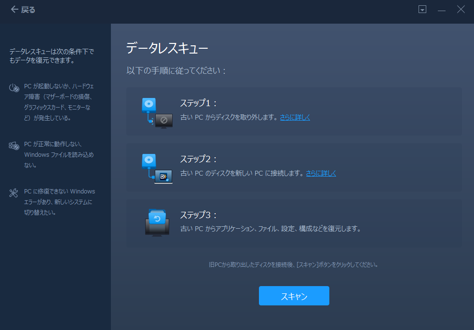Click the ステップ1： title text
The height and width of the screenshot is (330, 474).
tap(199, 103)
